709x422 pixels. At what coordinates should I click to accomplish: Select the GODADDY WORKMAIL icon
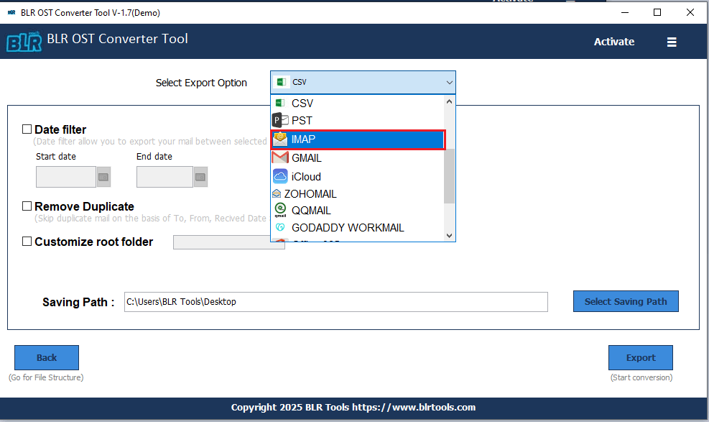(280, 227)
